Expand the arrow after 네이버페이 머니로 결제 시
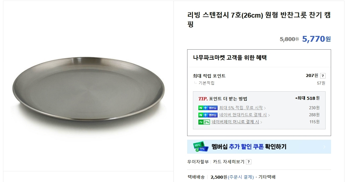Image resolution: width=346 pixels, height=182 pixels. click(x=261, y=122)
